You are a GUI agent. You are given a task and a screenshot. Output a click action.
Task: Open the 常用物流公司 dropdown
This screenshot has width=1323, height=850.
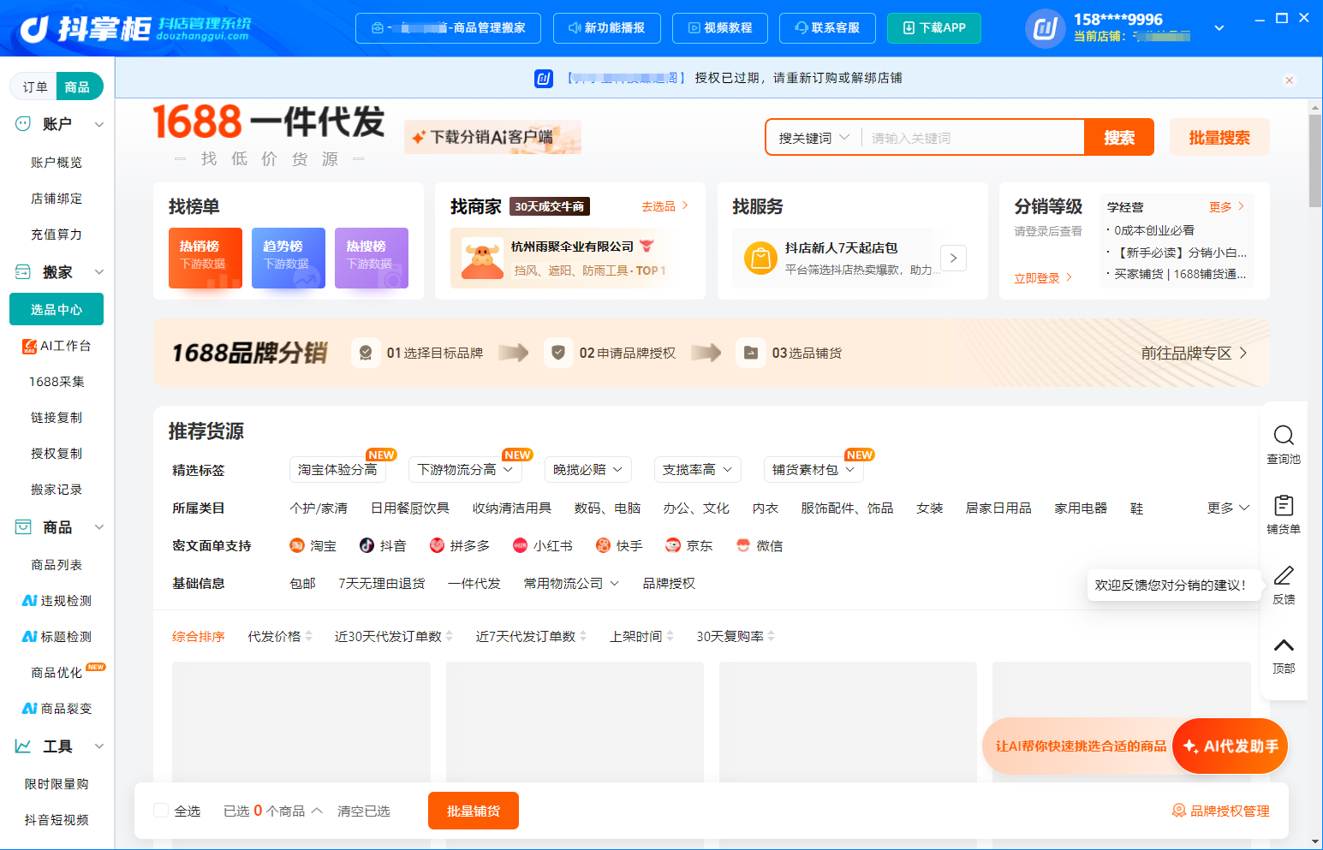tap(571, 583)
